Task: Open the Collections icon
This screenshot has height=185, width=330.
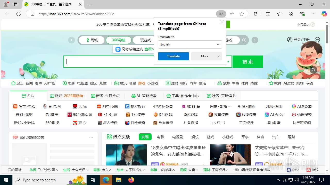Action: pos(291,14)
